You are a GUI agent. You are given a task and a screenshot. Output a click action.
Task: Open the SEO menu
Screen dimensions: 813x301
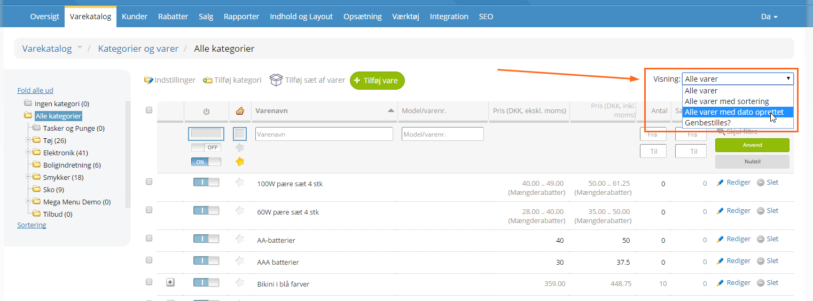(x=486, y=17)
